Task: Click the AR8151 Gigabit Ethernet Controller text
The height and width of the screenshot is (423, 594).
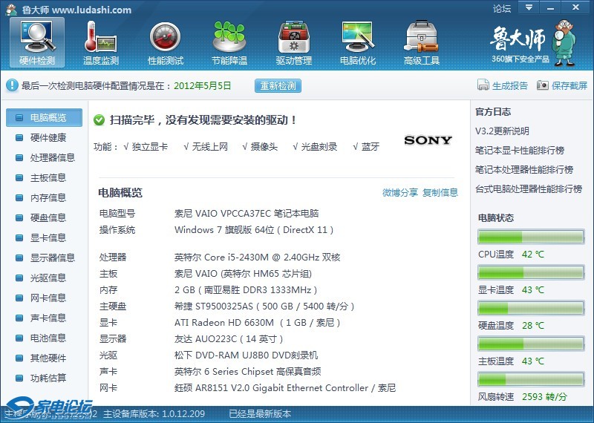Action: tap(285, 388)
